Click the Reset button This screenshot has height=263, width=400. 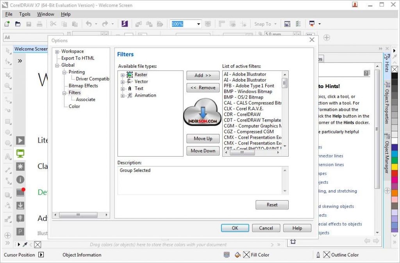point(272,205)
